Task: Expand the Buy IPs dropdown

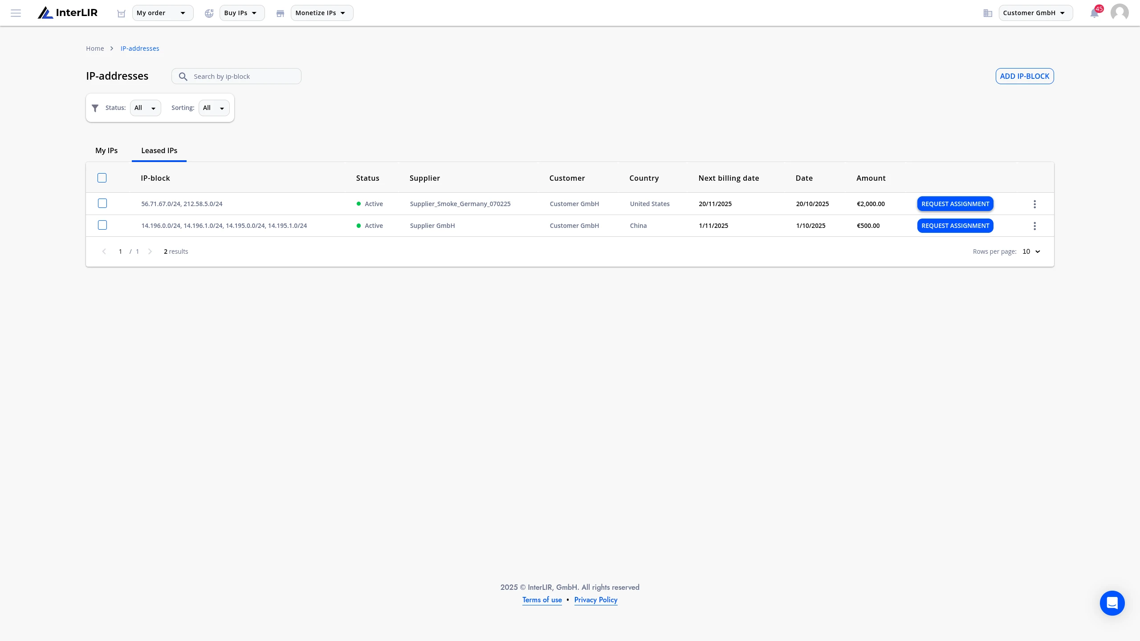Action: click(x=242, y=13)
